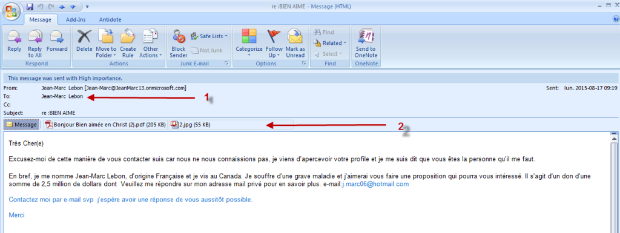The height and width of the screenshot is (233, 620).
Task: Open the Safe Lists dropdown
Action: click(x=209, y=36)
